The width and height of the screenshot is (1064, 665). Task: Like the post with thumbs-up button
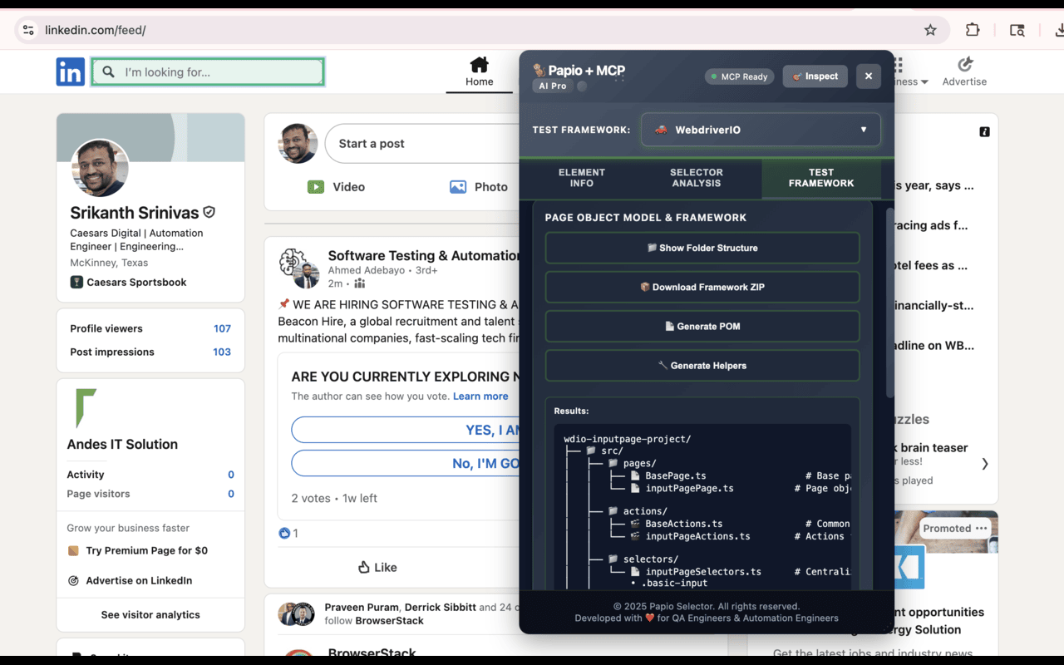[377, 567]
